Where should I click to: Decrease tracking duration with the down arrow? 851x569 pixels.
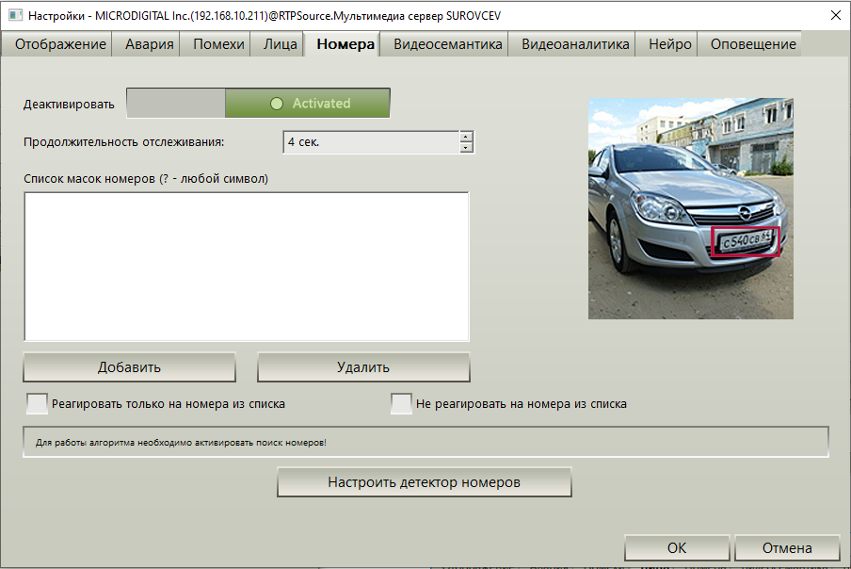(x=466, y=148)
